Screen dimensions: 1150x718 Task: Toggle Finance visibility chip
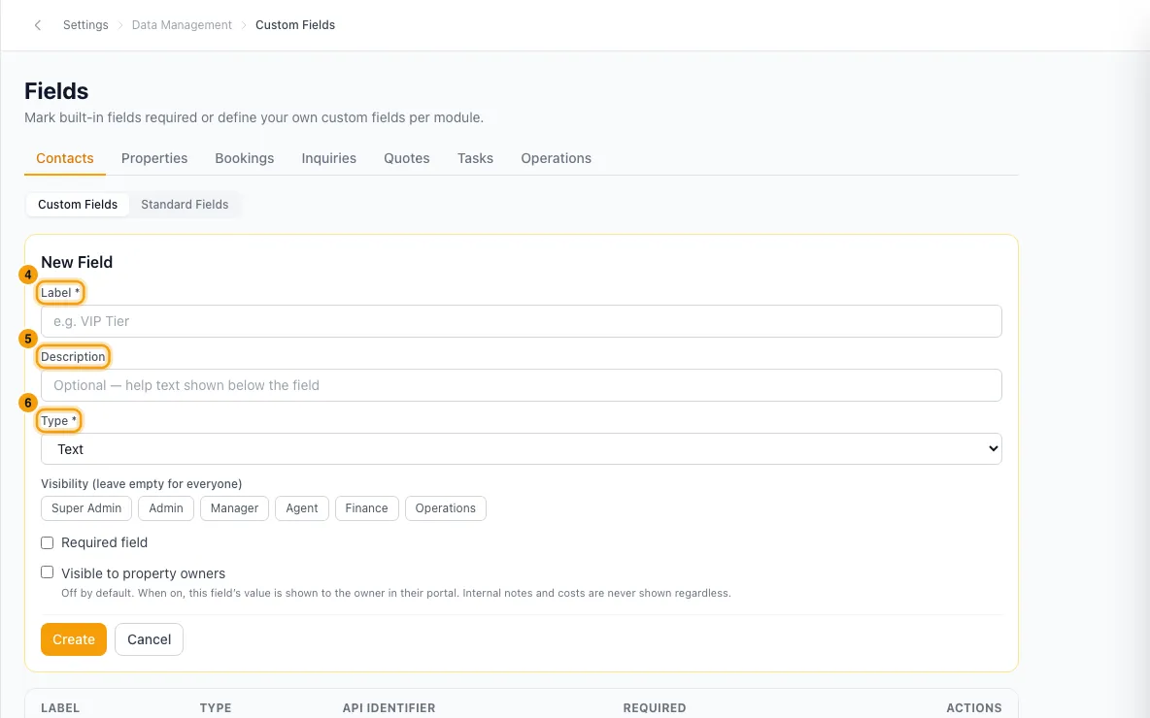coord(367,508)
